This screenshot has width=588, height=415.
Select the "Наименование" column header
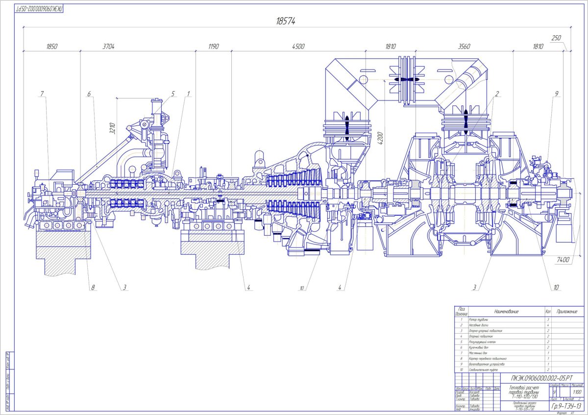click(x=506, y=311)
